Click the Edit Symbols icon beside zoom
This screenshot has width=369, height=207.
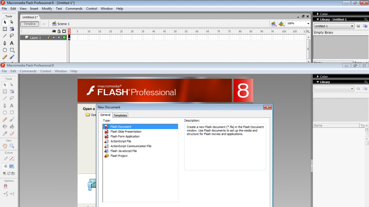click(x=281, y=24)
